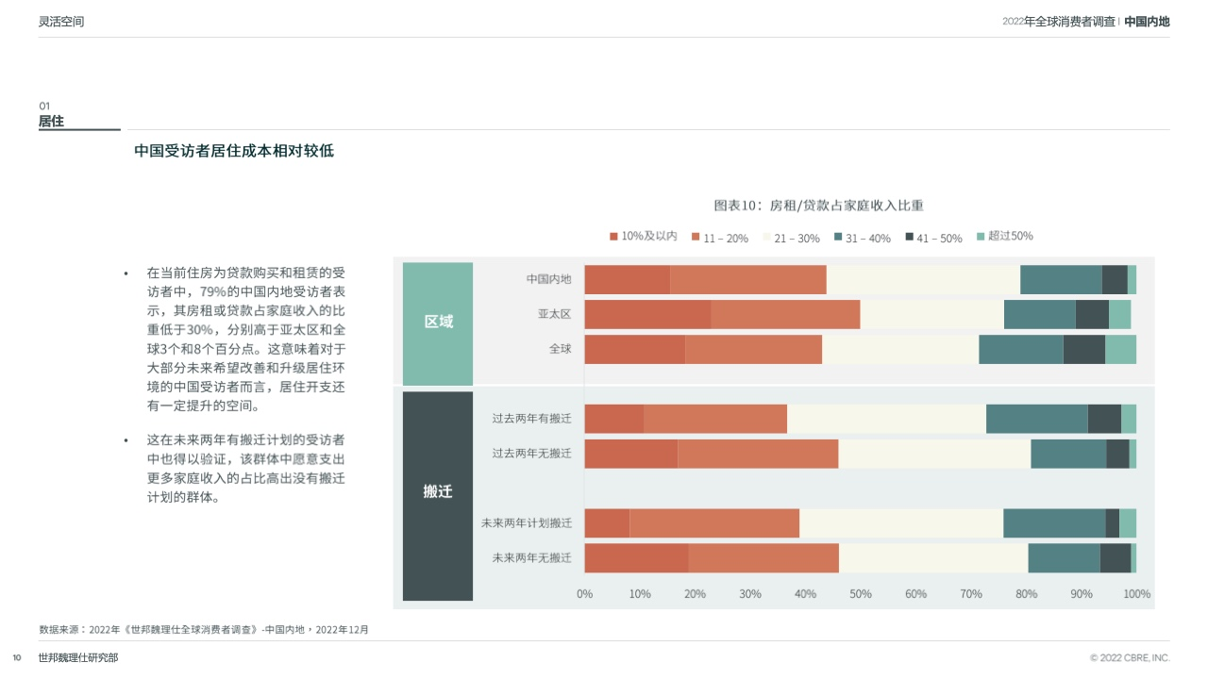Click the 0% axis label
The image size is (1208, 679).
pos(584,594)
